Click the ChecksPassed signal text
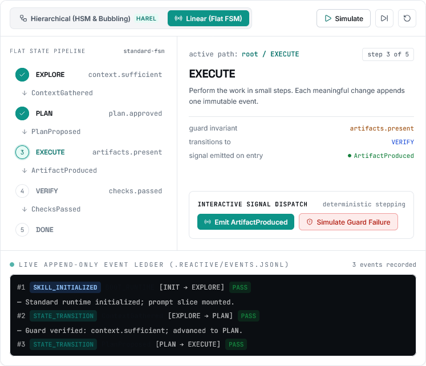426x366 pixels. click(56, 209)
